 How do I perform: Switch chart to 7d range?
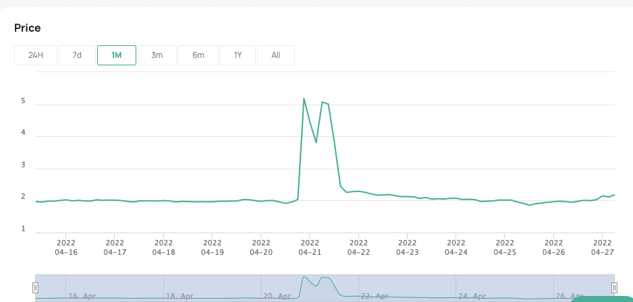coord(77,55)
